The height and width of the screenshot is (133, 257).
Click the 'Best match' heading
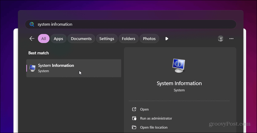(39, 53)
